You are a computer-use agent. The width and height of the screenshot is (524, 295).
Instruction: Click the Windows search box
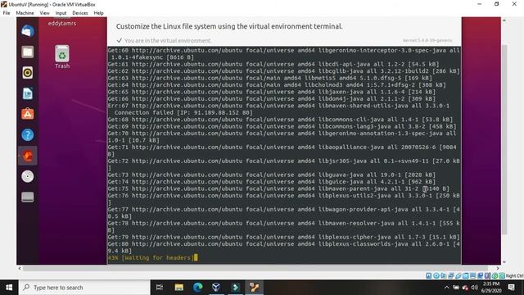(x=84, y=288)
